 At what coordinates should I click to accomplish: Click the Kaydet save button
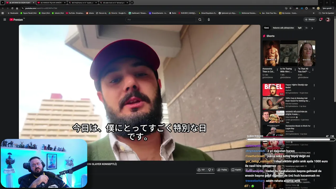(x=236, y=170)
